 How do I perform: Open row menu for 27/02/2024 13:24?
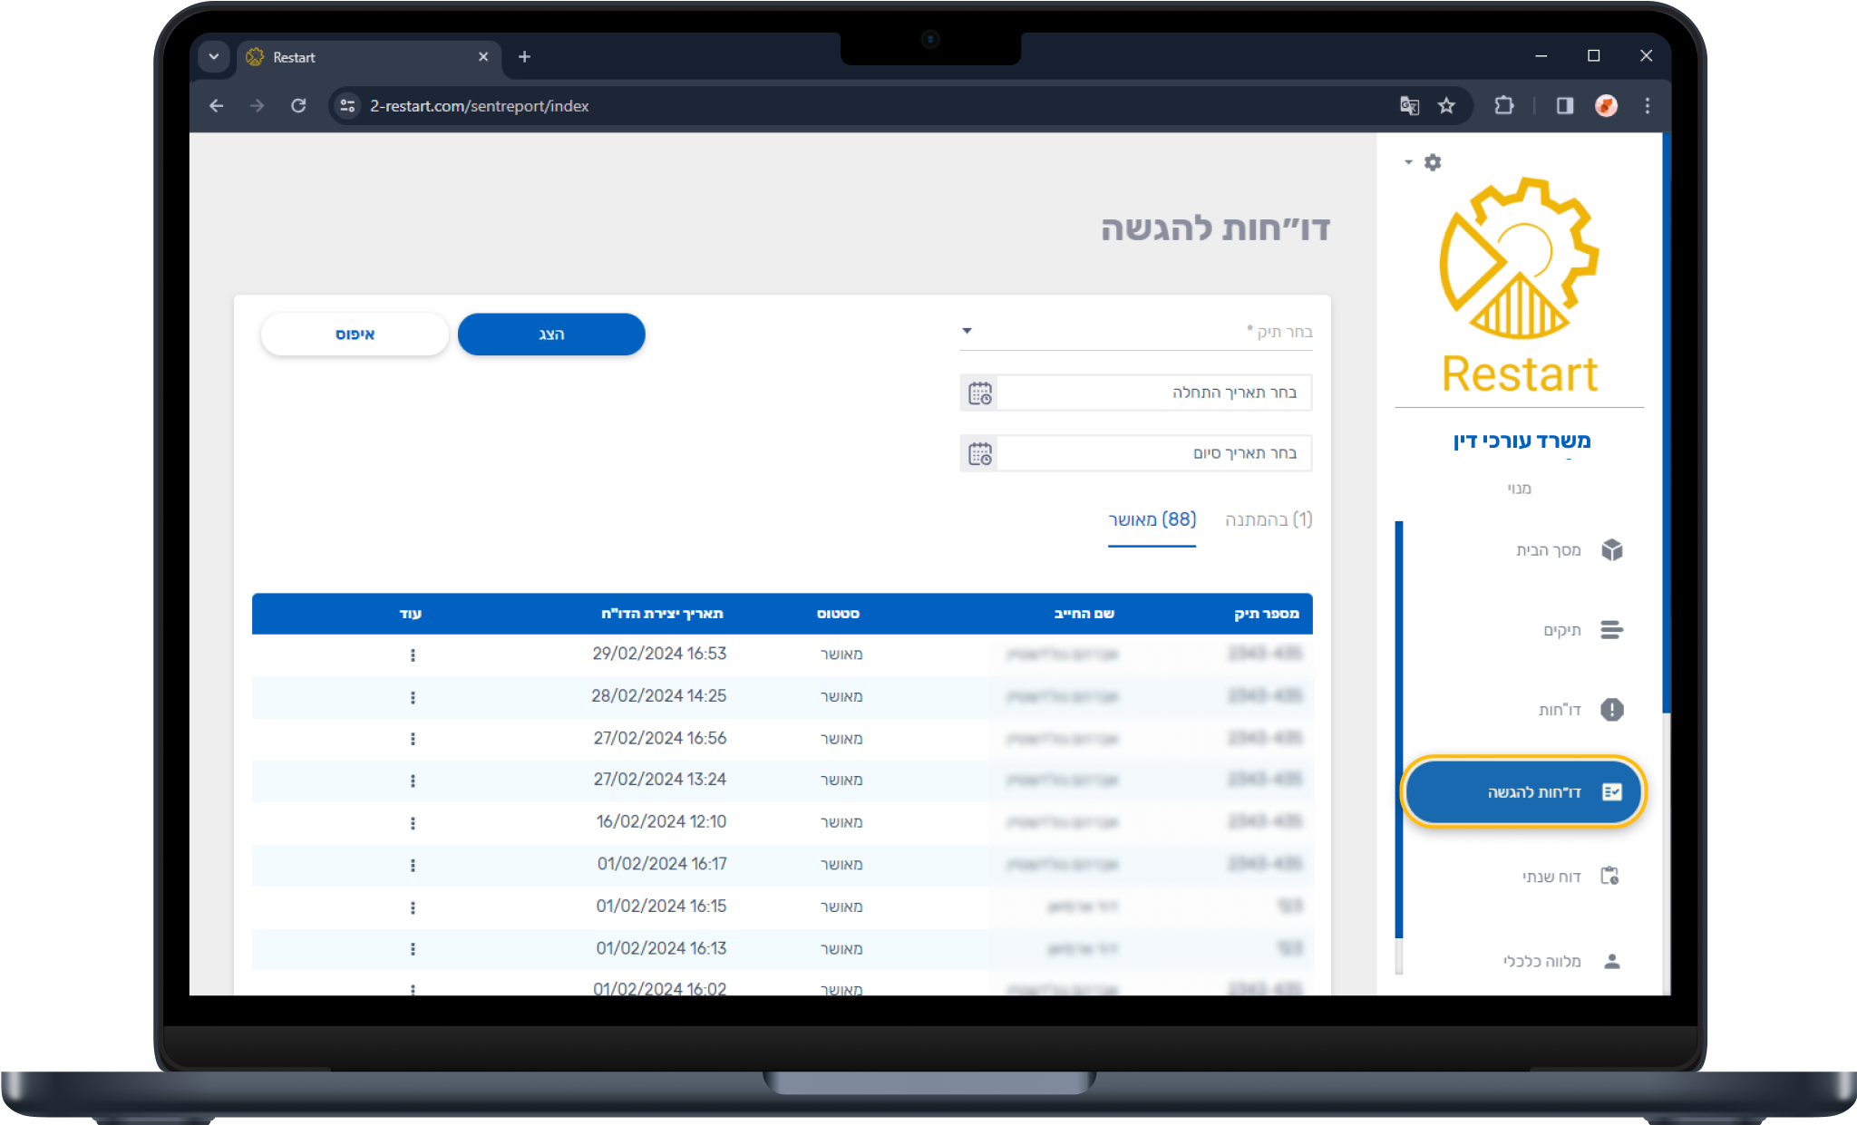(x=413, y=781)
